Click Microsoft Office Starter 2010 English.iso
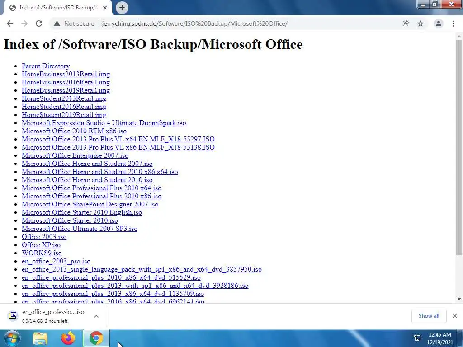This screenshot has width=463, height=347. pos(82,212)
